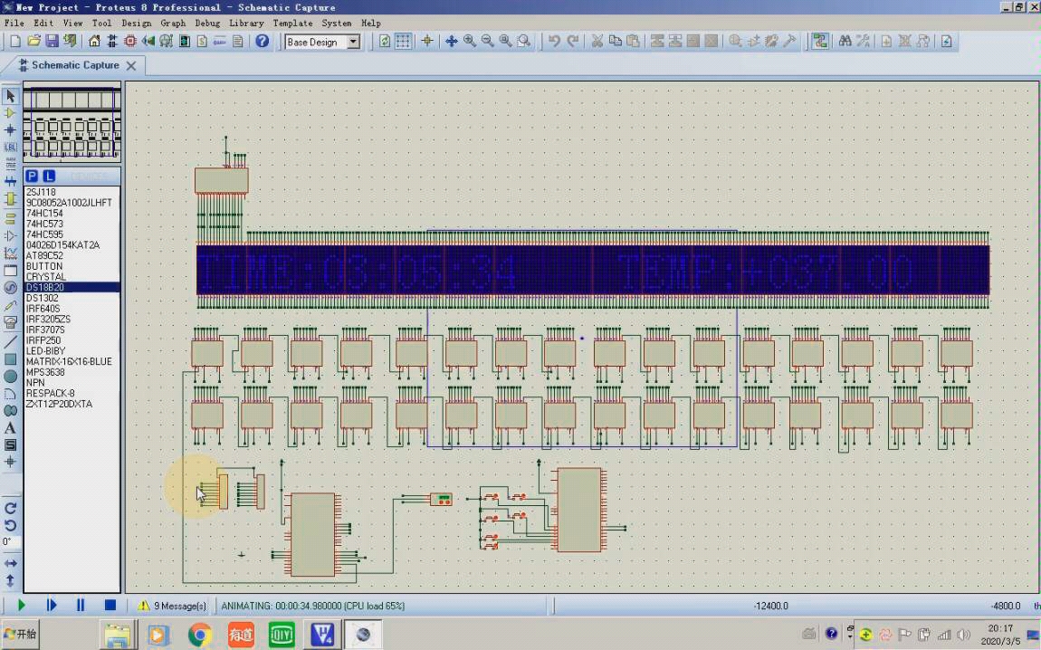Image resolution: width=1041 pixels, height=650 pixels.
Task: Toggle the grid display button
Action: [403, 42]
